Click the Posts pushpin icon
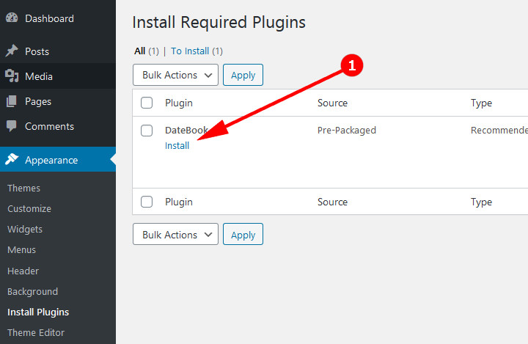528x344 pixels. (12, 51)
